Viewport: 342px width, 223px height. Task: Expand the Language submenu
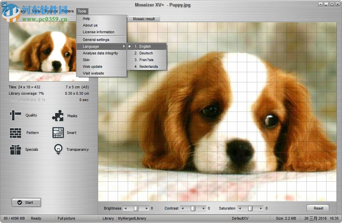tap(90, 46)
